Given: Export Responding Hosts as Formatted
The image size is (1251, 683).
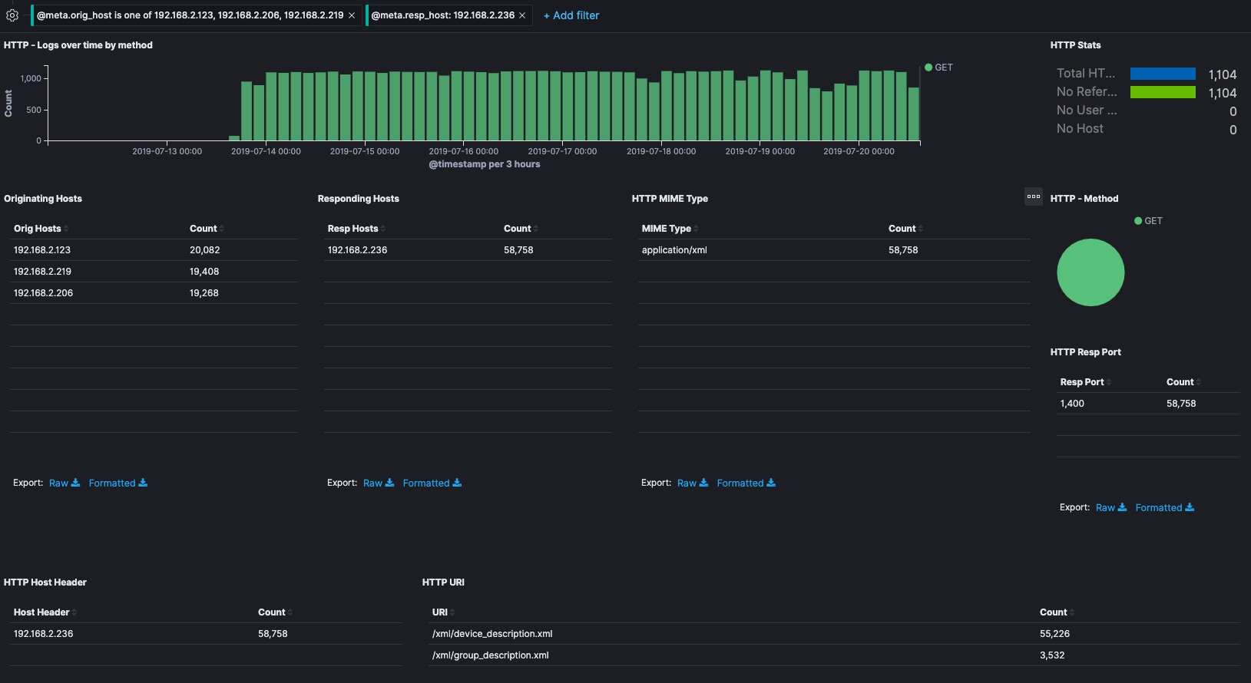Looking at the screenshot, I should click(432, 483).
